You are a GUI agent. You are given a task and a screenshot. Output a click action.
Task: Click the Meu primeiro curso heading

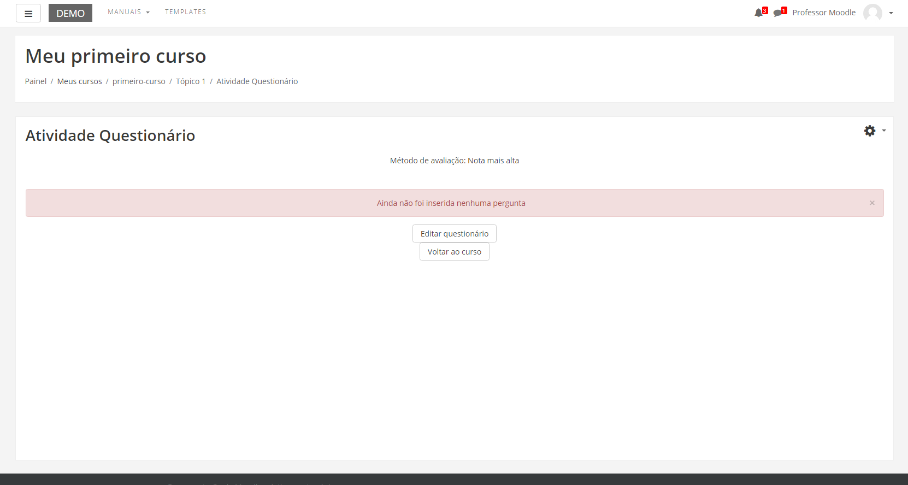point(116,56)
